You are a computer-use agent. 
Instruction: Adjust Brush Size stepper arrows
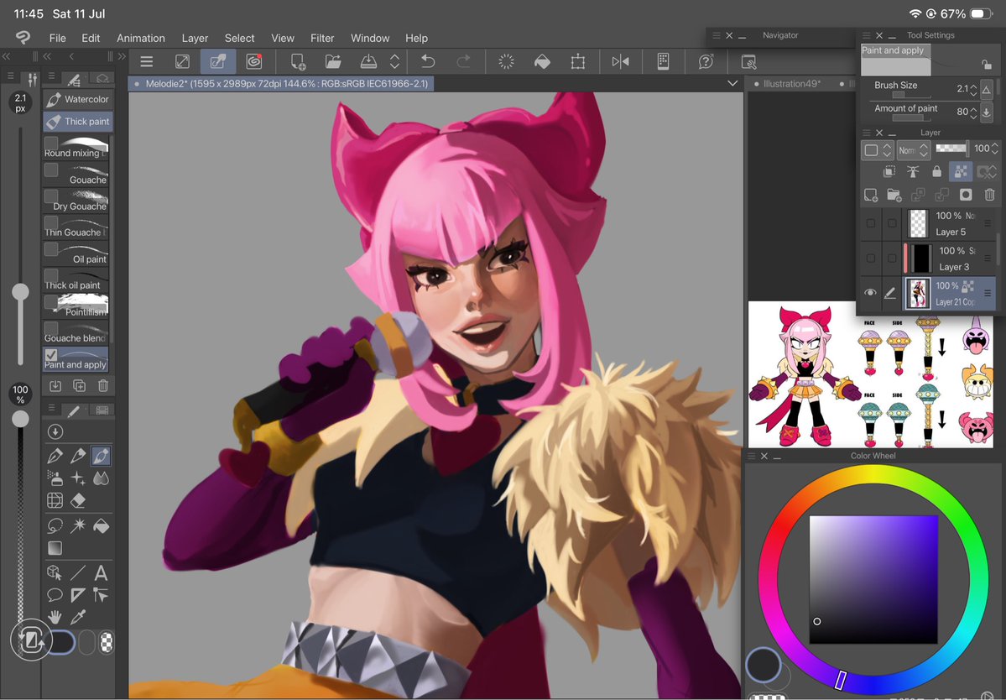973,89
